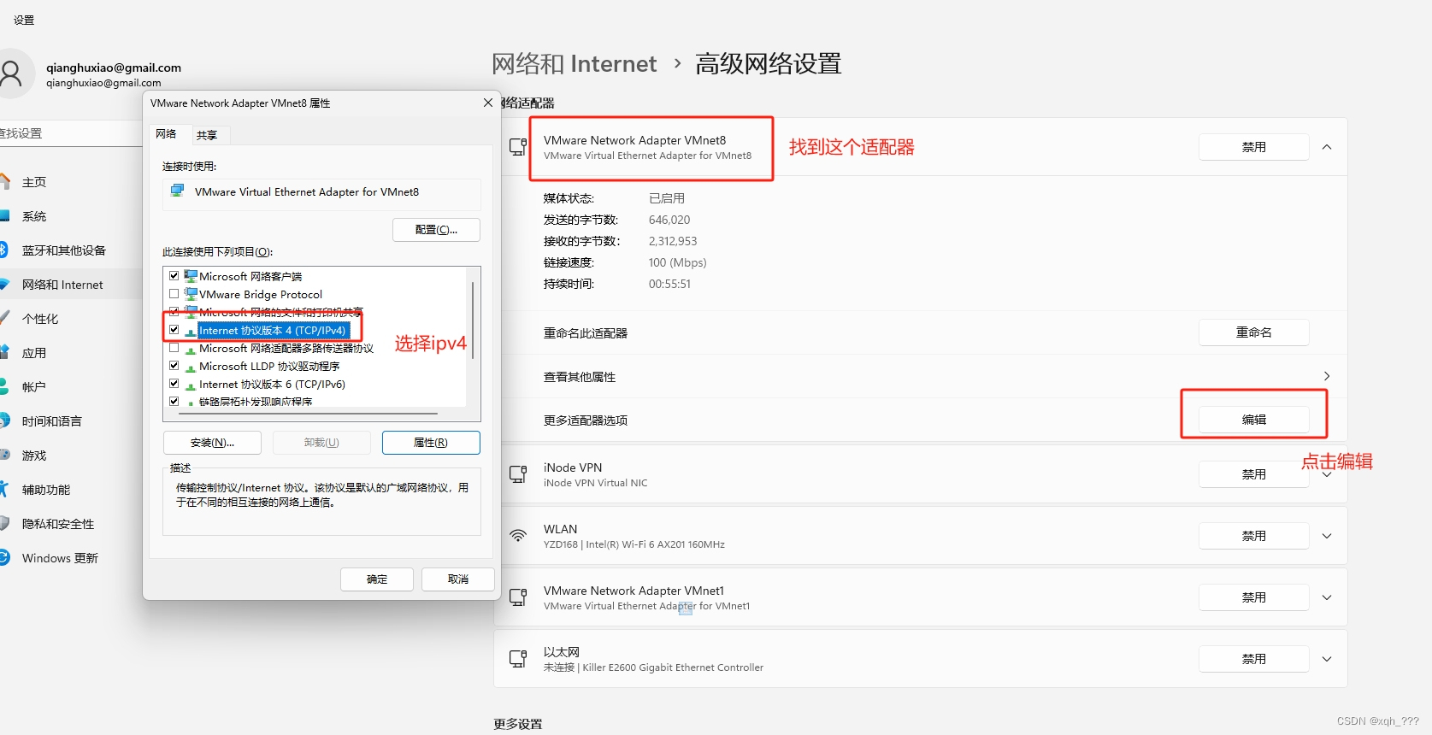Click the user account avatar icon
This screenshot has height=735, width=1432.
12,73
